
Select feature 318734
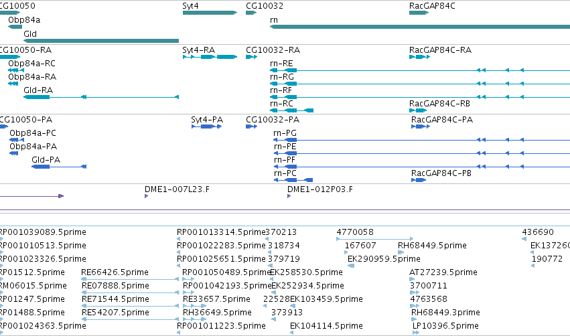pos(284,246)
